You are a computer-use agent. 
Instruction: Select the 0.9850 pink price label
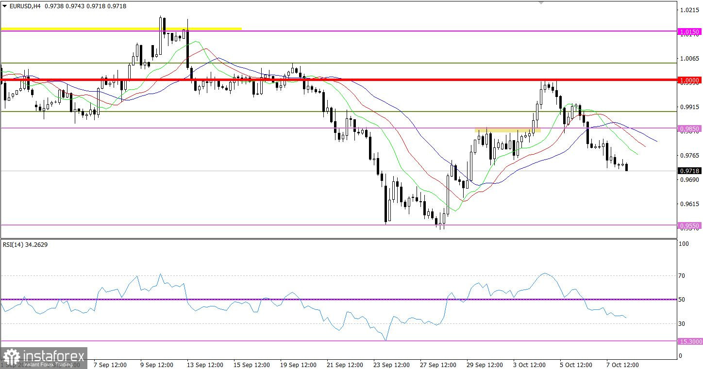[690, 128]
